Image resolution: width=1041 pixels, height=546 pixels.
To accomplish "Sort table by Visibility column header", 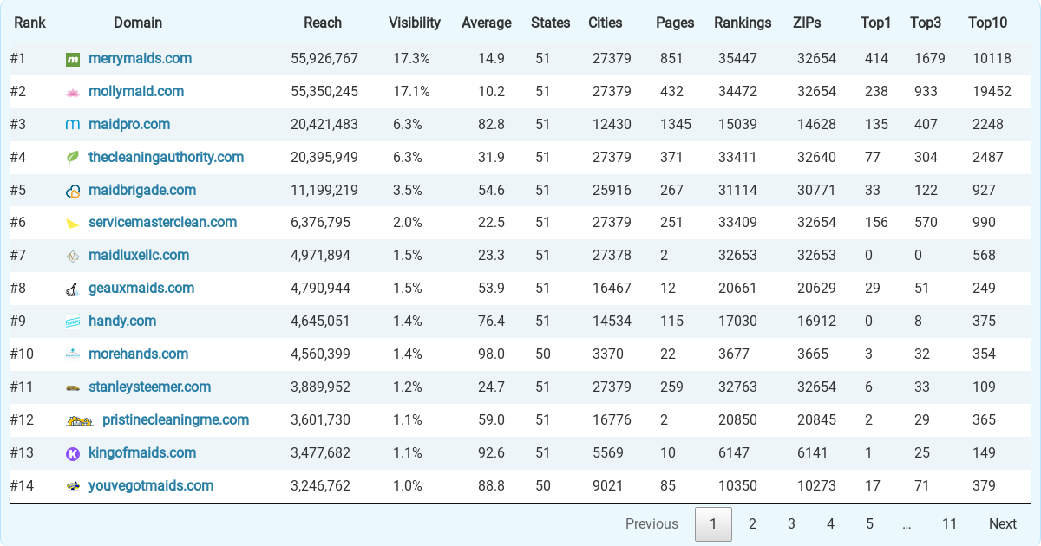I will [415, 23].
